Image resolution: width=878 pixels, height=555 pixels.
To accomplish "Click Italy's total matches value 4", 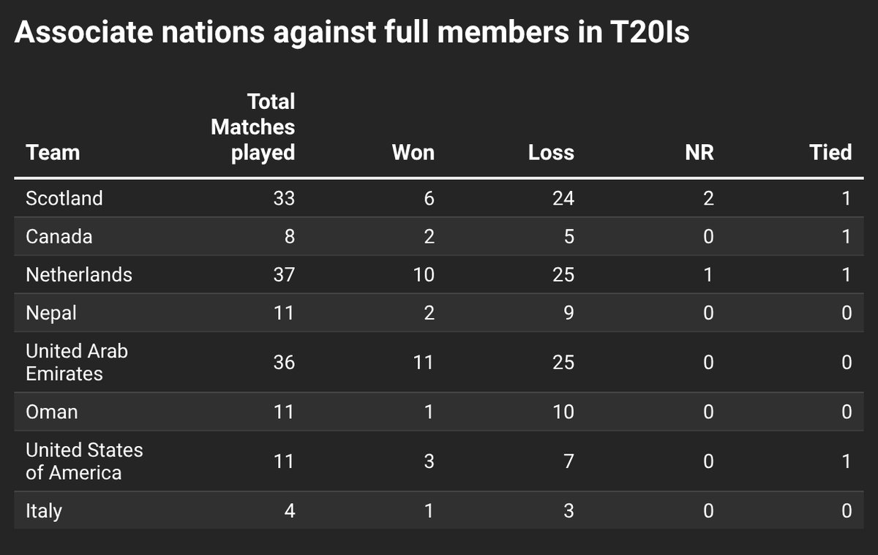I will click(290, 510).
